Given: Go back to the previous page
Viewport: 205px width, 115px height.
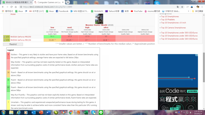Looking at the screenshot, I should click(x=3, y=7).
